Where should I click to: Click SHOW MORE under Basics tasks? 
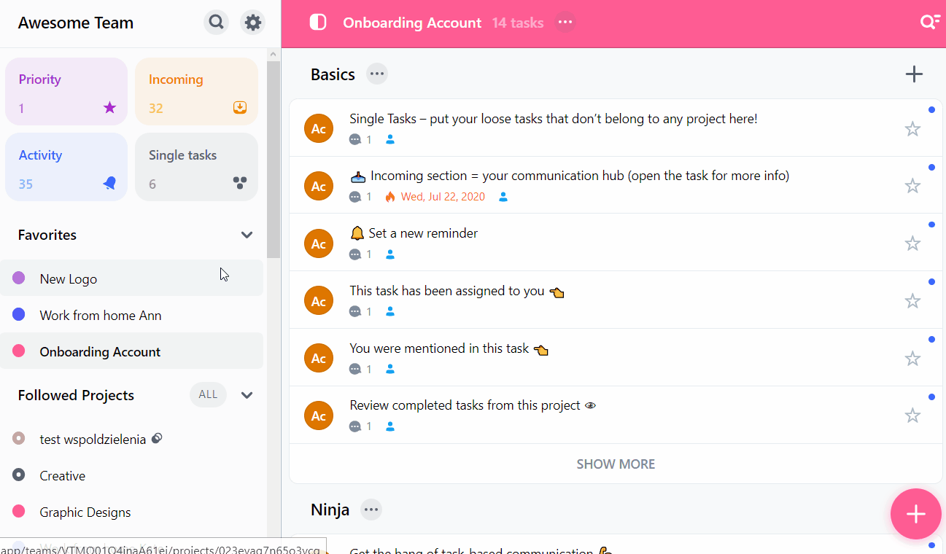click(616, 464)
